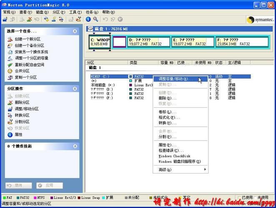Open the 分区 menu in the menu bar
276x208 pixels.
pyautogui.click(x=59, y=12)
